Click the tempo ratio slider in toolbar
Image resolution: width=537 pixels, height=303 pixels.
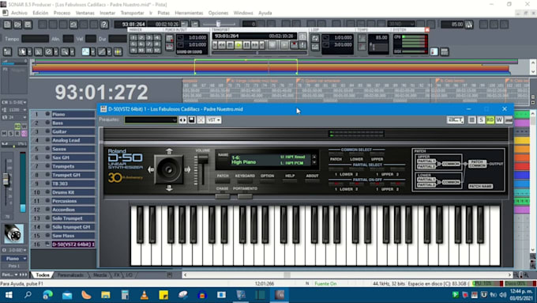tap(219, 24)
